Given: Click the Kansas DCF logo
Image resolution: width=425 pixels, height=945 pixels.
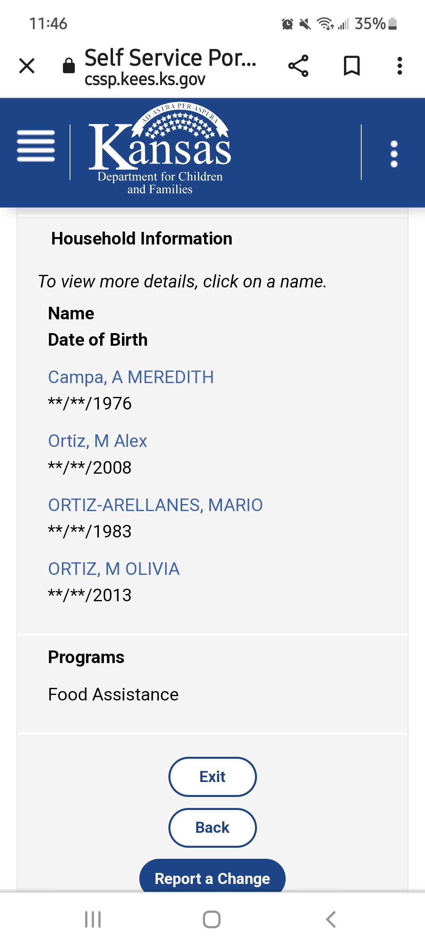Looking at the screenshot, I should 160,149.
